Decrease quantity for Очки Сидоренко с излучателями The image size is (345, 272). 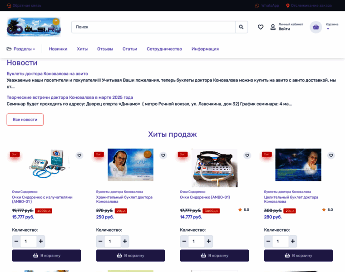pos(16,241)
